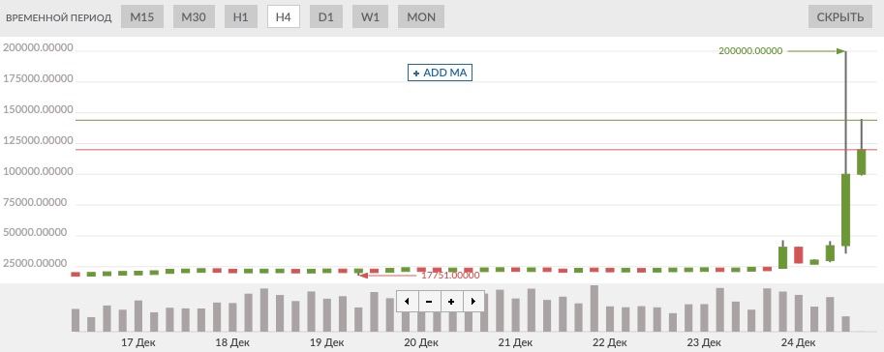Image resolution: width=884 pixels, height=352 pixels.
Task: Click the 21 Дек date label
Action: click(x=515, y=342)
